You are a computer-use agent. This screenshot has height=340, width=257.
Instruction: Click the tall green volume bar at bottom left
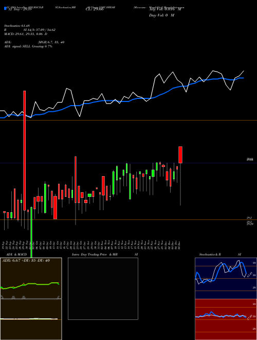[x=31, y=232]
